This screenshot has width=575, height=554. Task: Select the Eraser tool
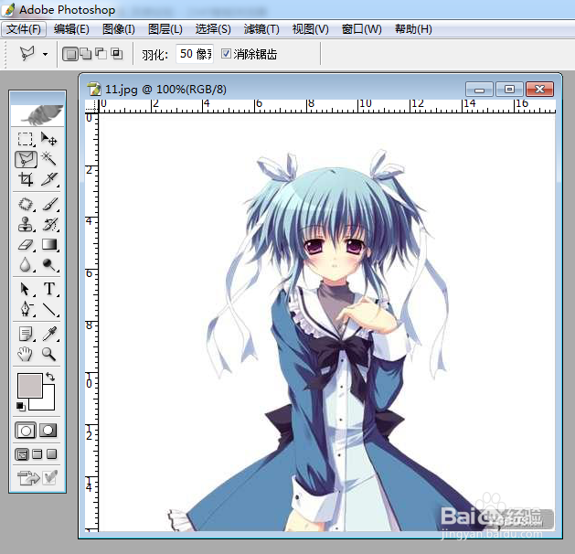point(26,245)
